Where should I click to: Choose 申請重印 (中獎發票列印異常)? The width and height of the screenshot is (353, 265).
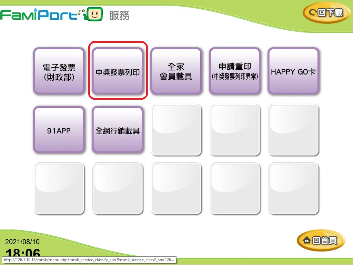click(x=235, y=71)
